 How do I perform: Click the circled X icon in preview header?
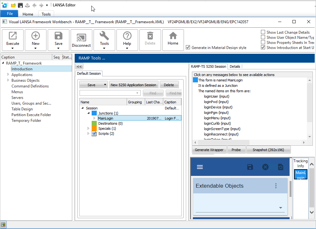click(265, 167)
